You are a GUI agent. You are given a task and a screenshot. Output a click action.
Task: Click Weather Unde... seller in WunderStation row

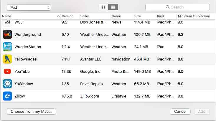[x=95, y=47]
